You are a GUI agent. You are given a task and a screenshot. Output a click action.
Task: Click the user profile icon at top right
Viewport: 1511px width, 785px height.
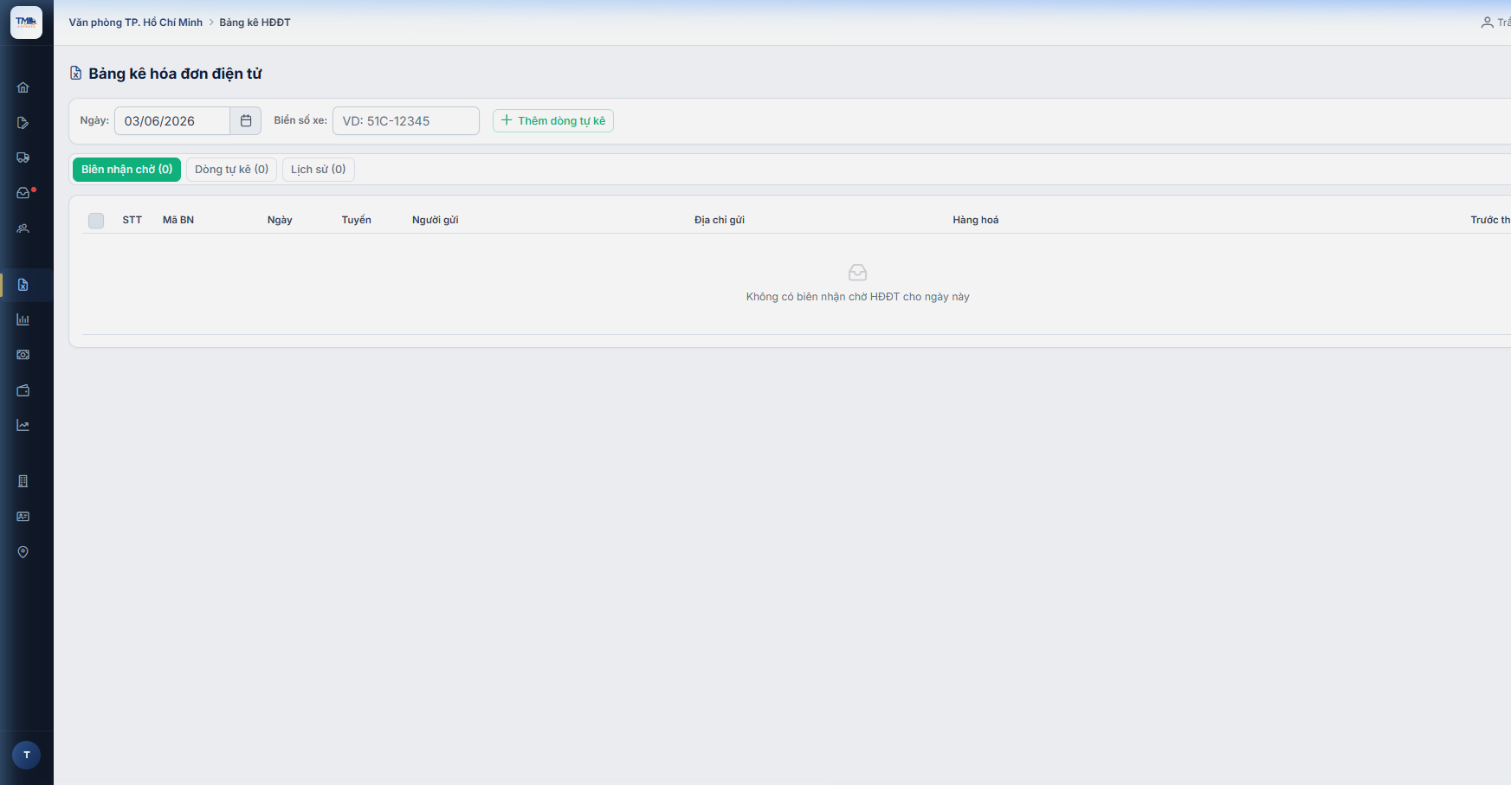[1487, 23]
